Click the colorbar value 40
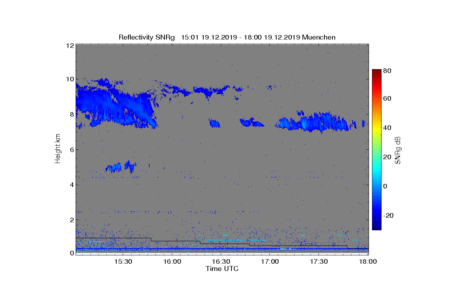The height and width of the screenshot is (304, 456). (387, 128)
